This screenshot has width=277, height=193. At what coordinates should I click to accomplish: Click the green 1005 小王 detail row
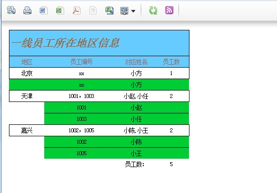[116, 153]
